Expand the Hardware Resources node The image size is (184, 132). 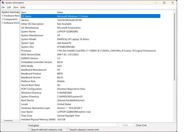pos(2,16)
